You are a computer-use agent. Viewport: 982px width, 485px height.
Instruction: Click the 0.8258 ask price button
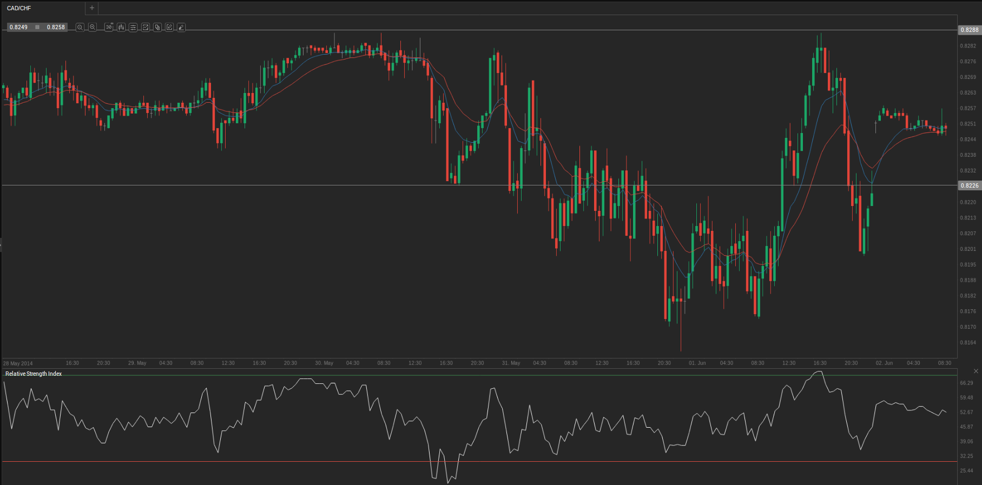coord(56,27)
